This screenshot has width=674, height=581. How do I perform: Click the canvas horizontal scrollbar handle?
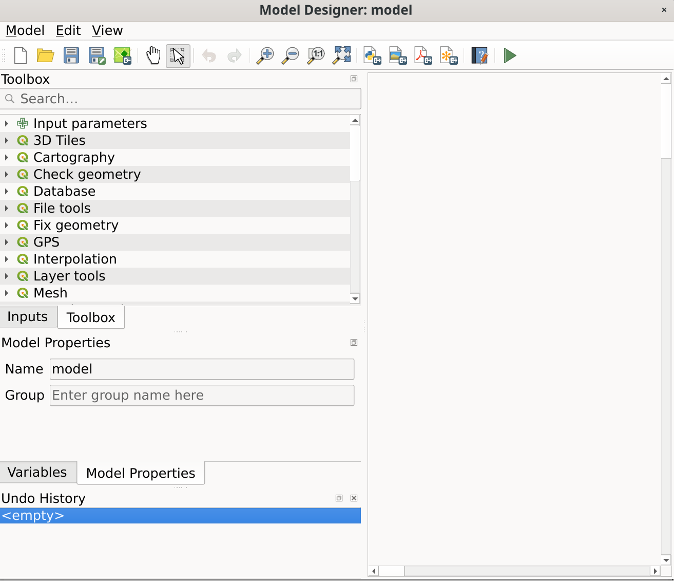(392, 571)
